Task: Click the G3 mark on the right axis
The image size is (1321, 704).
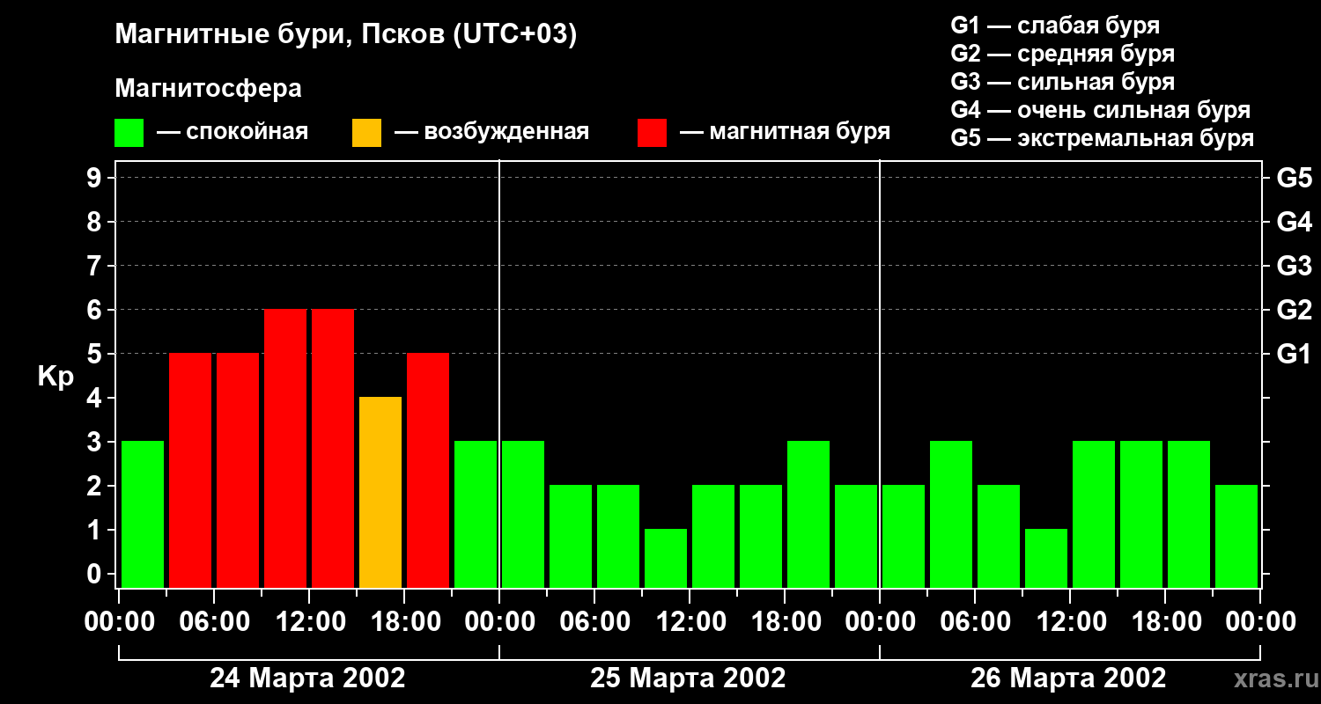Action: (x=1295, y=266)
